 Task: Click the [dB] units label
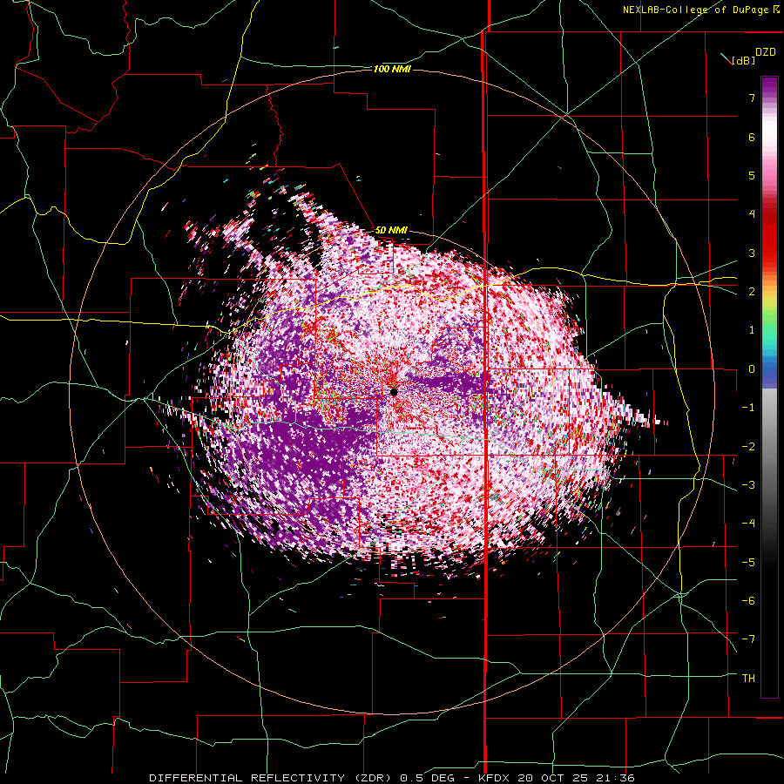coord(743,60)
